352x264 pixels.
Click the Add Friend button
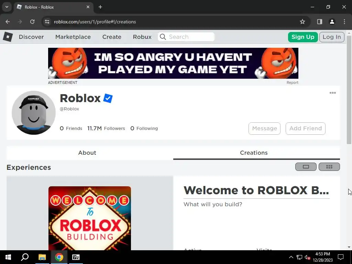pos(305,129)
